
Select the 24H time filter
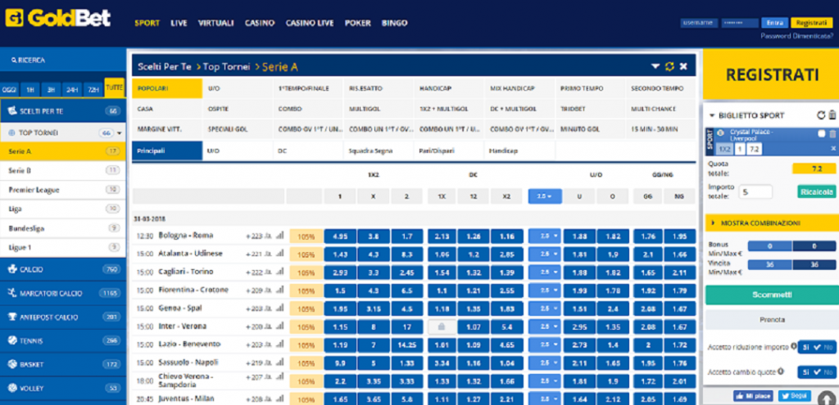click(x=72, y=90)
